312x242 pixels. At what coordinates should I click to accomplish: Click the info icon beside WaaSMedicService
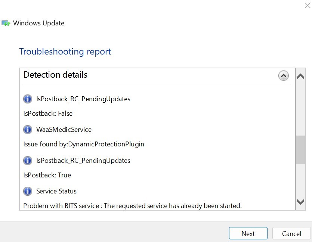[28, 130]
